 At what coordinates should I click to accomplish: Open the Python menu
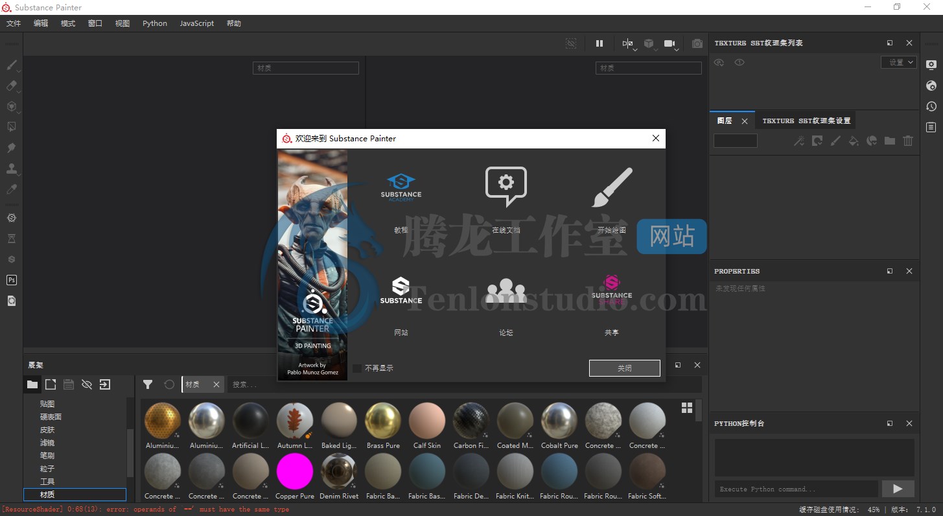tap(155, 23)
